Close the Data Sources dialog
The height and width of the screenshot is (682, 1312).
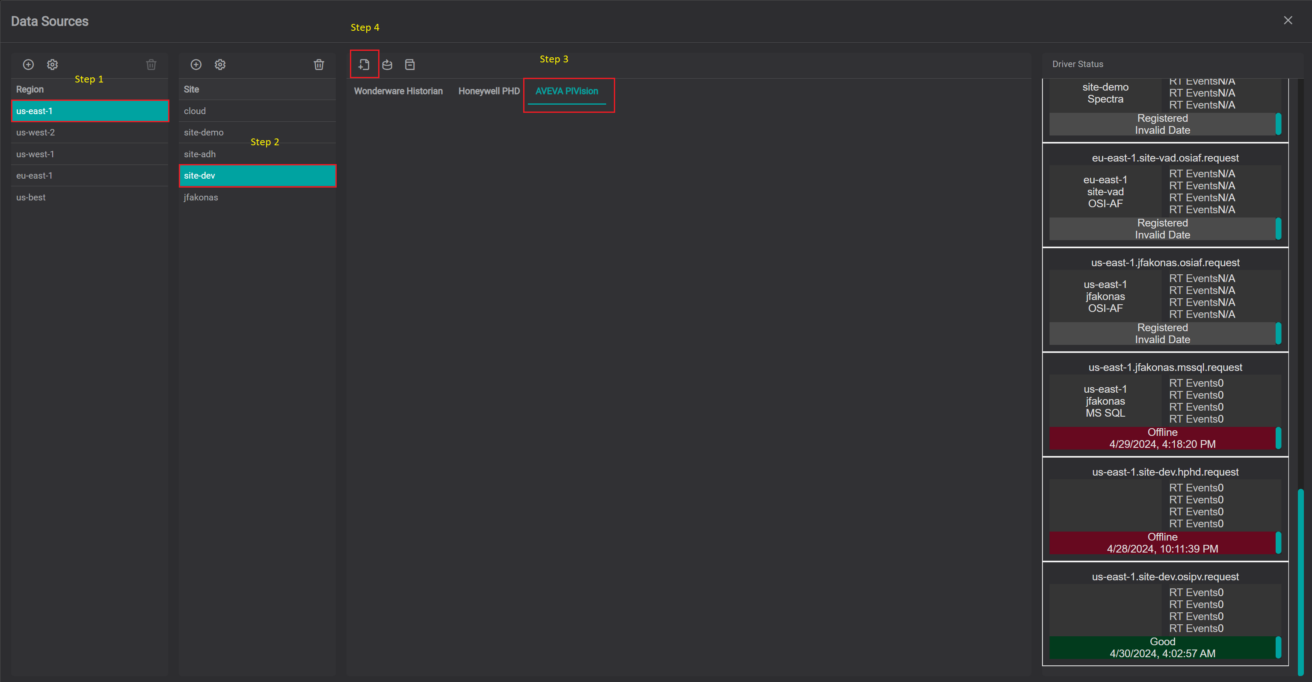[1288, 21]
